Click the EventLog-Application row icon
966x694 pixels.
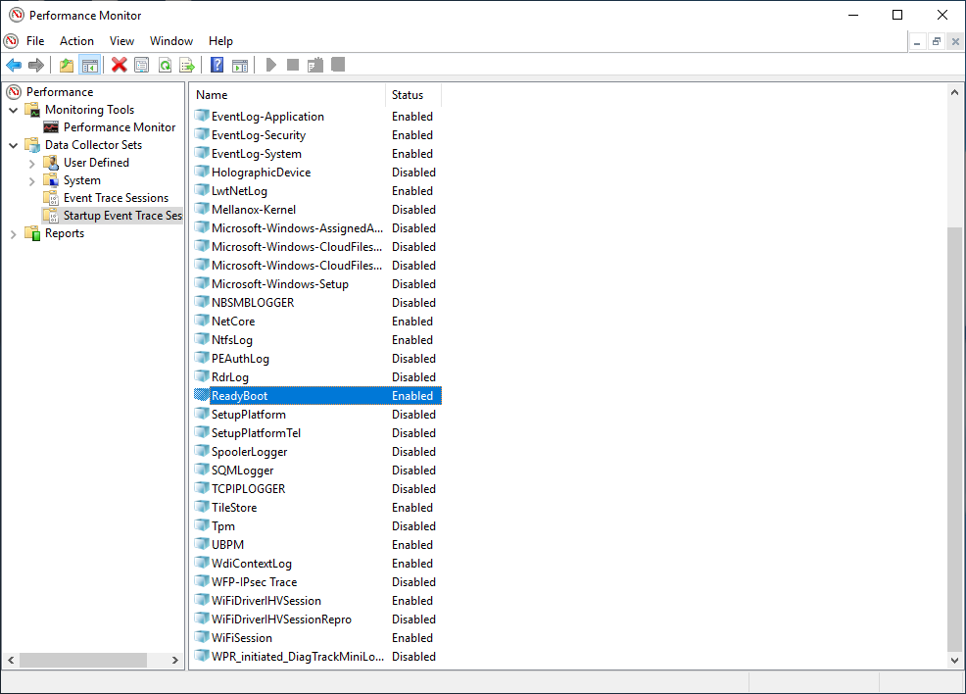pos(202,116)
